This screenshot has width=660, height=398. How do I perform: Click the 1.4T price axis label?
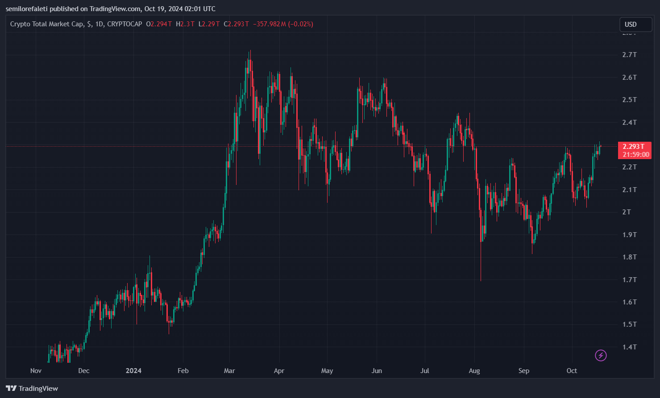pyautogui.click(x=629, y=347)
